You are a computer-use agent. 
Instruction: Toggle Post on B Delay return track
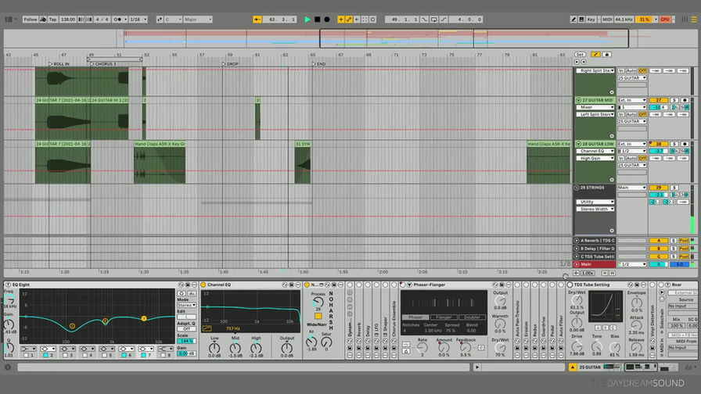pos(684,249)
